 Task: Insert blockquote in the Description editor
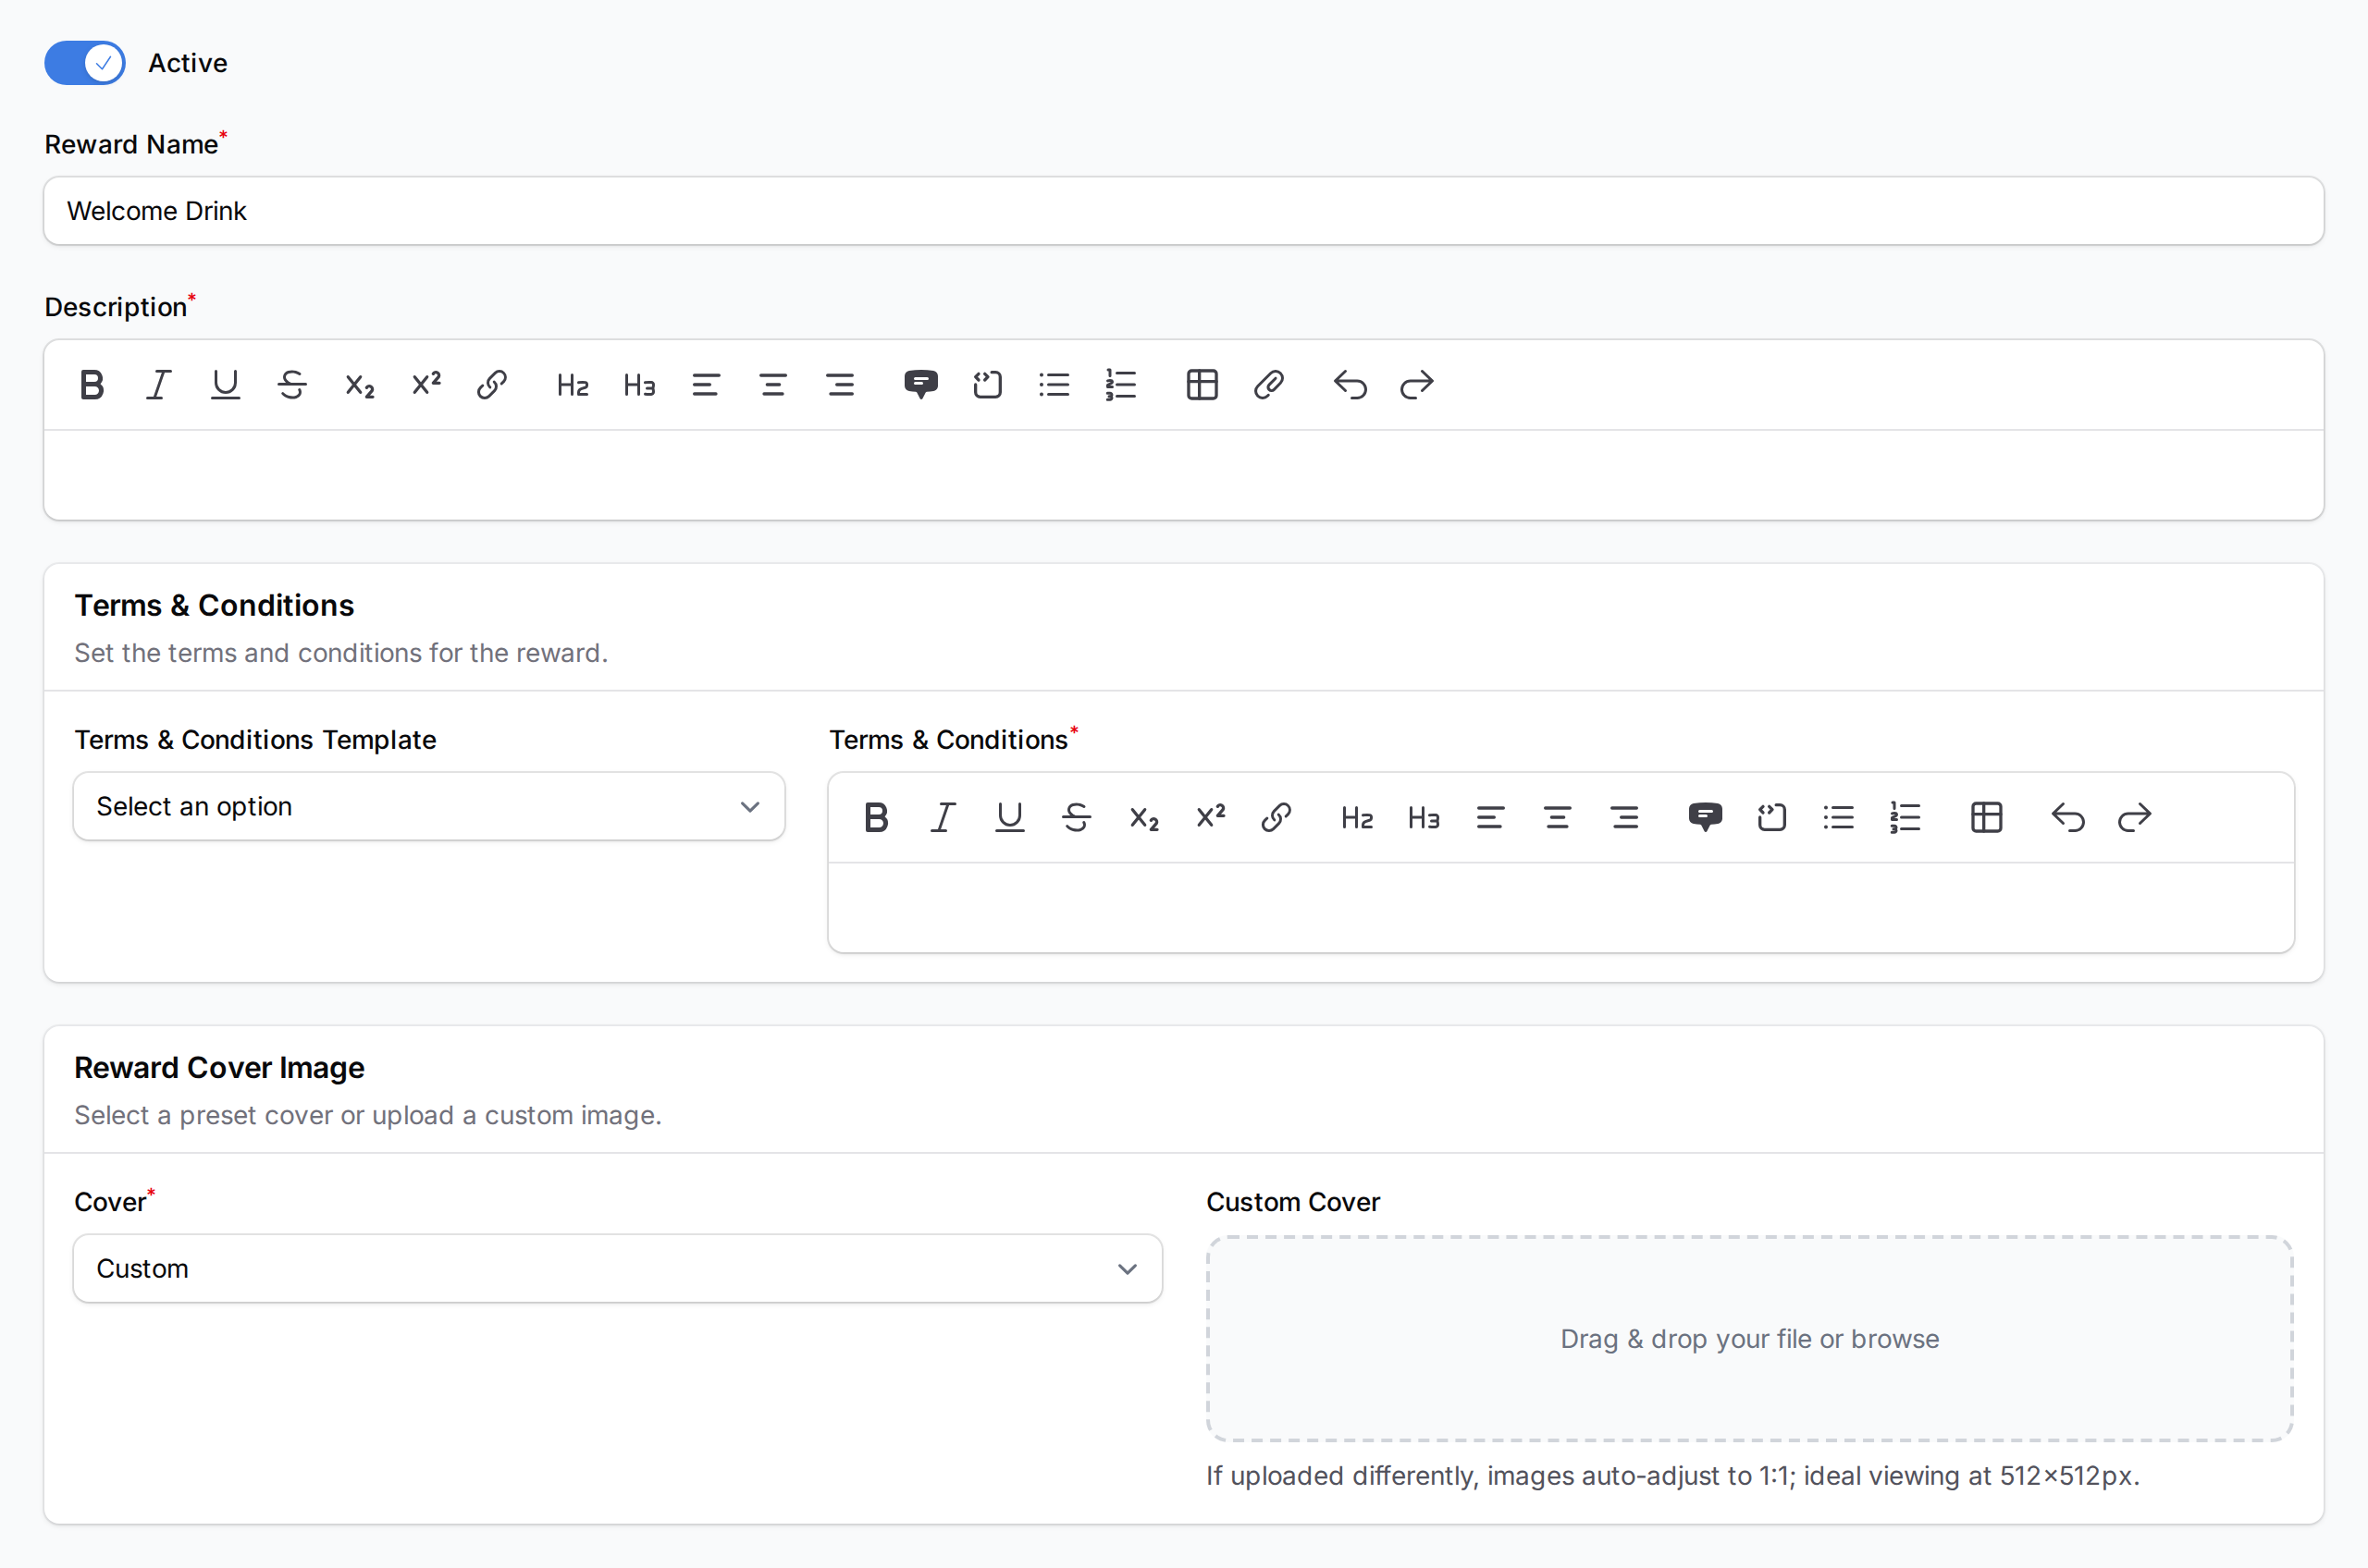[920, 385]
